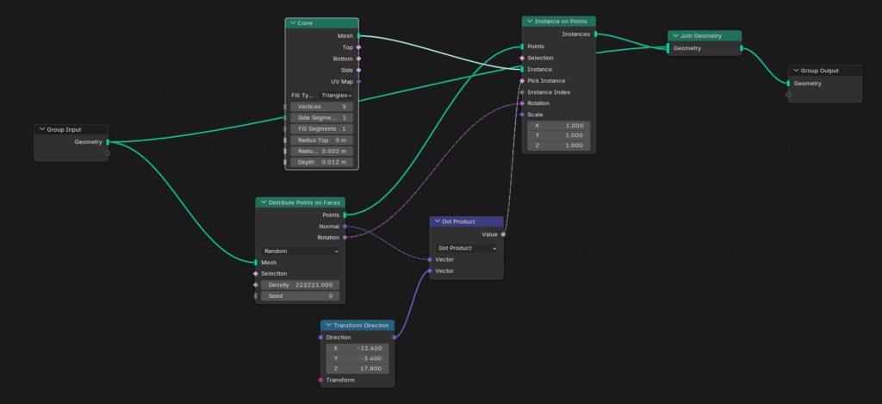This screenshot has height=404, width=882.
Task: Click the Cone Radius Top field
Action: tap(322, 140)
